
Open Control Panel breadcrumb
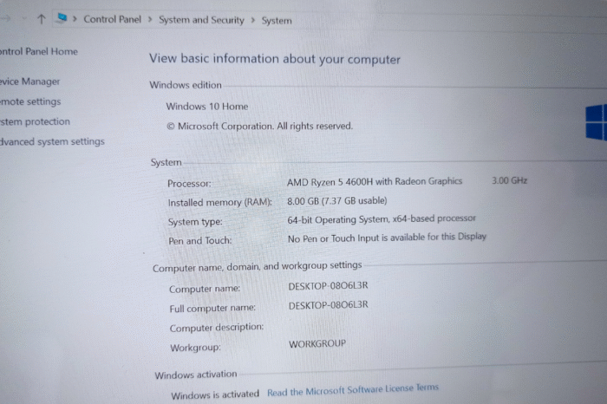pyautogui.click(x=112, y=19)
